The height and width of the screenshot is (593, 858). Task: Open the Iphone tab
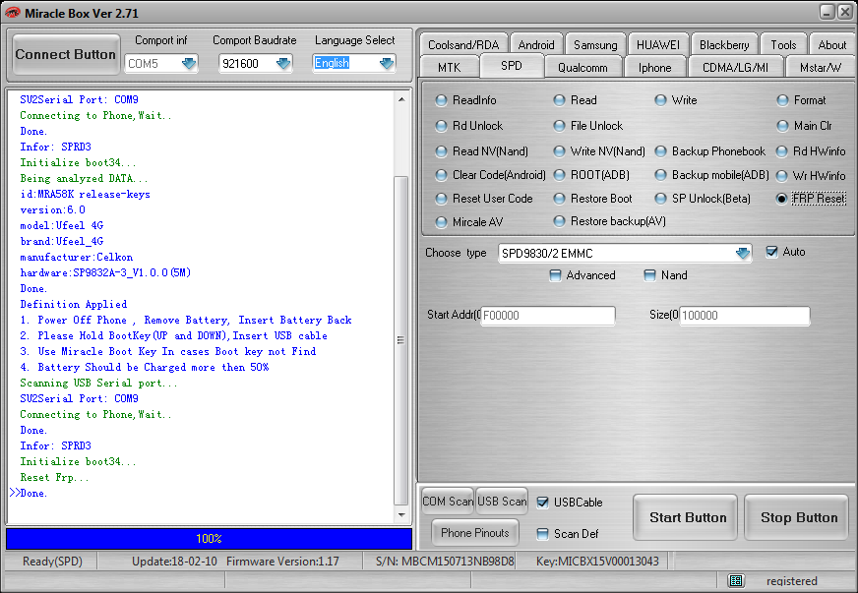[x=654, y=67]
